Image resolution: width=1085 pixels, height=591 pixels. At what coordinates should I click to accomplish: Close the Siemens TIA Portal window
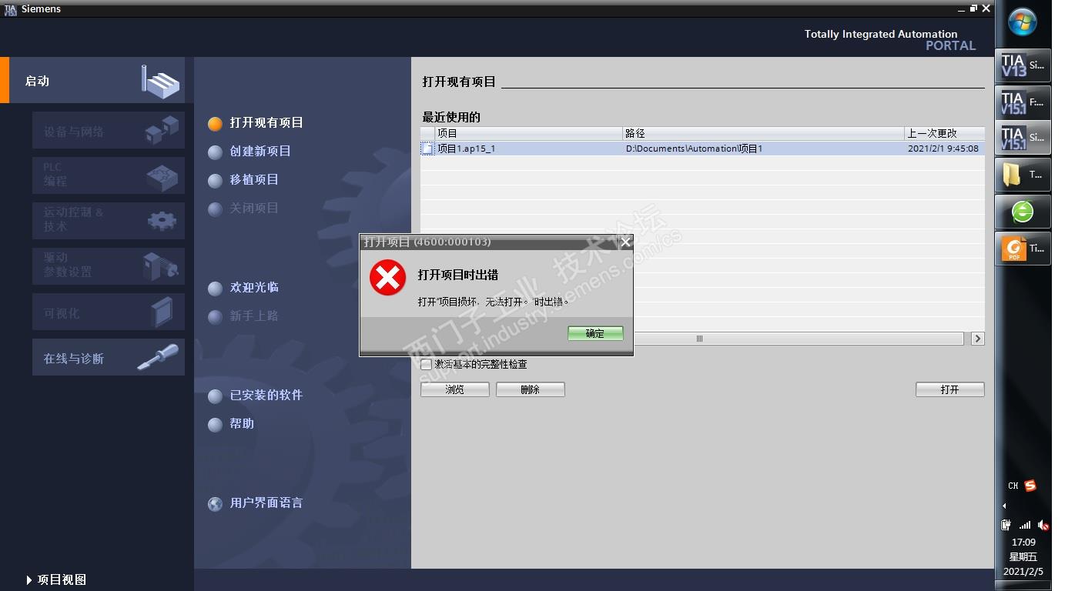point(985,8)
